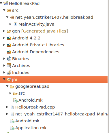
Task: Select gen [Generated Java Files] label
Action: pyautogui.click(x=40, y=31)
